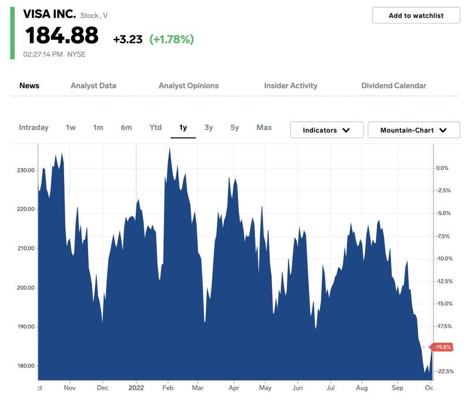470x405 pixels.
Task: Open the Indicators dropdown
Action: 327,130
